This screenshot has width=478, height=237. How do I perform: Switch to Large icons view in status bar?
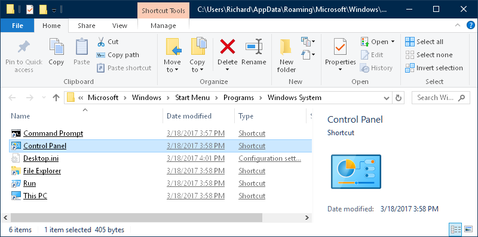click(468, 229)
